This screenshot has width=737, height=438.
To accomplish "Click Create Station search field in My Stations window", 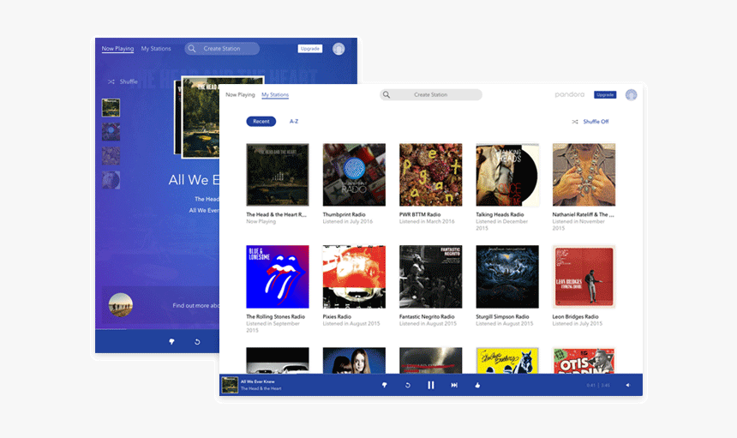I will pyautogui.click(x=431, y=94).
